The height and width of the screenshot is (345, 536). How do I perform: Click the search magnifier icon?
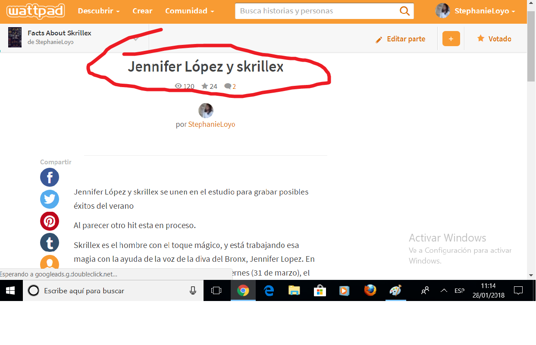pyautogui.click(x=405, y=11)
